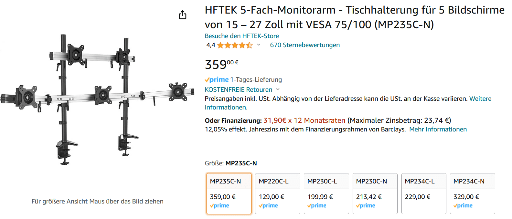
Task: Click the share icon above product image
Action: click(183, 15)
